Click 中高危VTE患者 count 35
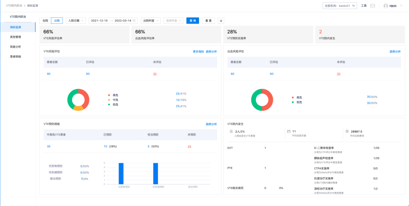This screenshot has width=409, height=206. (x=49, y=147)
